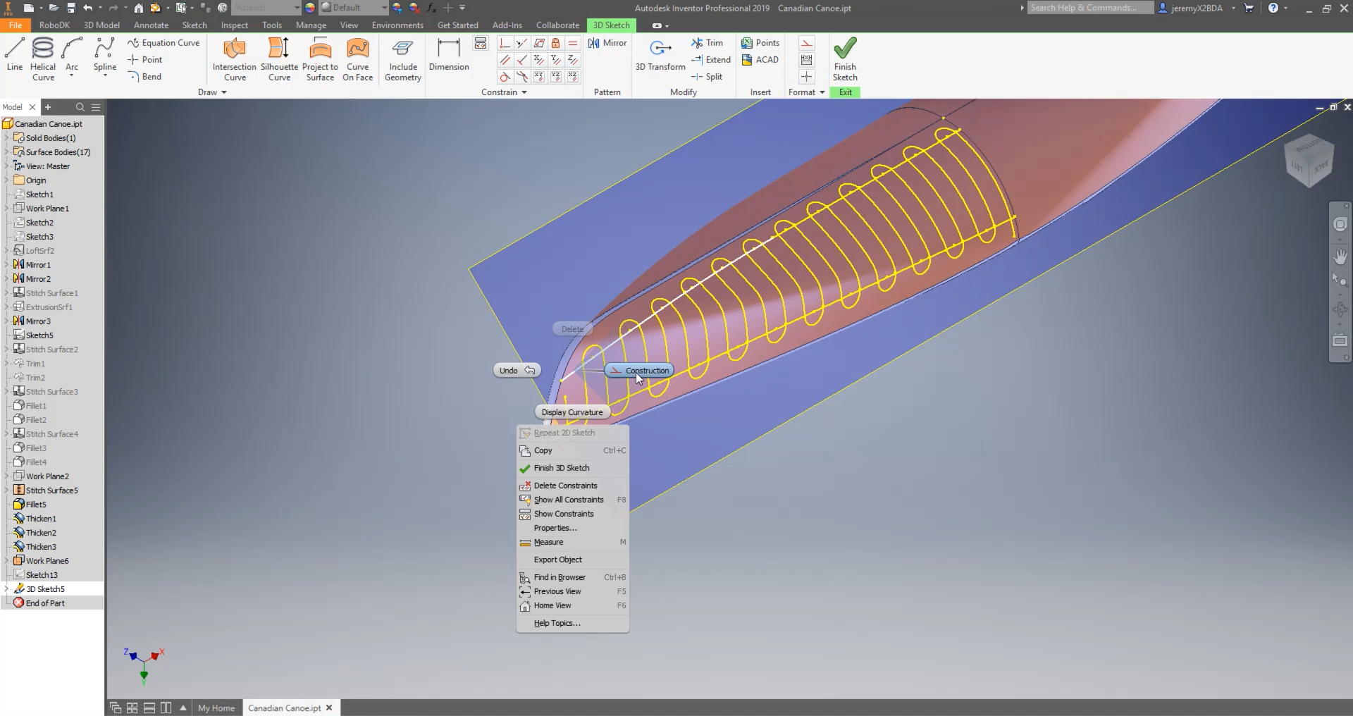1353x716 pixels.
Task: Open the Inspect ribbon tab
Action: [x=234, y=25]
